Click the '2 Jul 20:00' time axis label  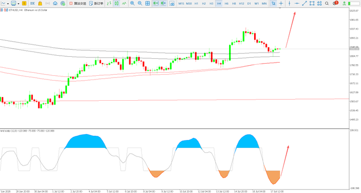pos(76,191)
